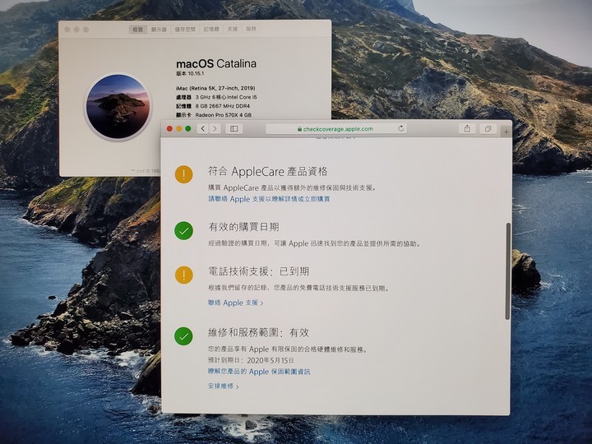Open the 聯絡 Apple 支援 link
The image size is (592, 444).
236,303
